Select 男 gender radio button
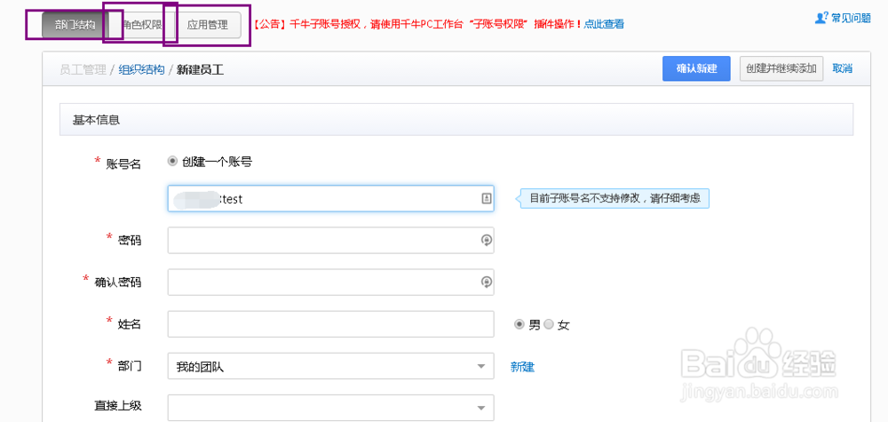 coord(519,324)
